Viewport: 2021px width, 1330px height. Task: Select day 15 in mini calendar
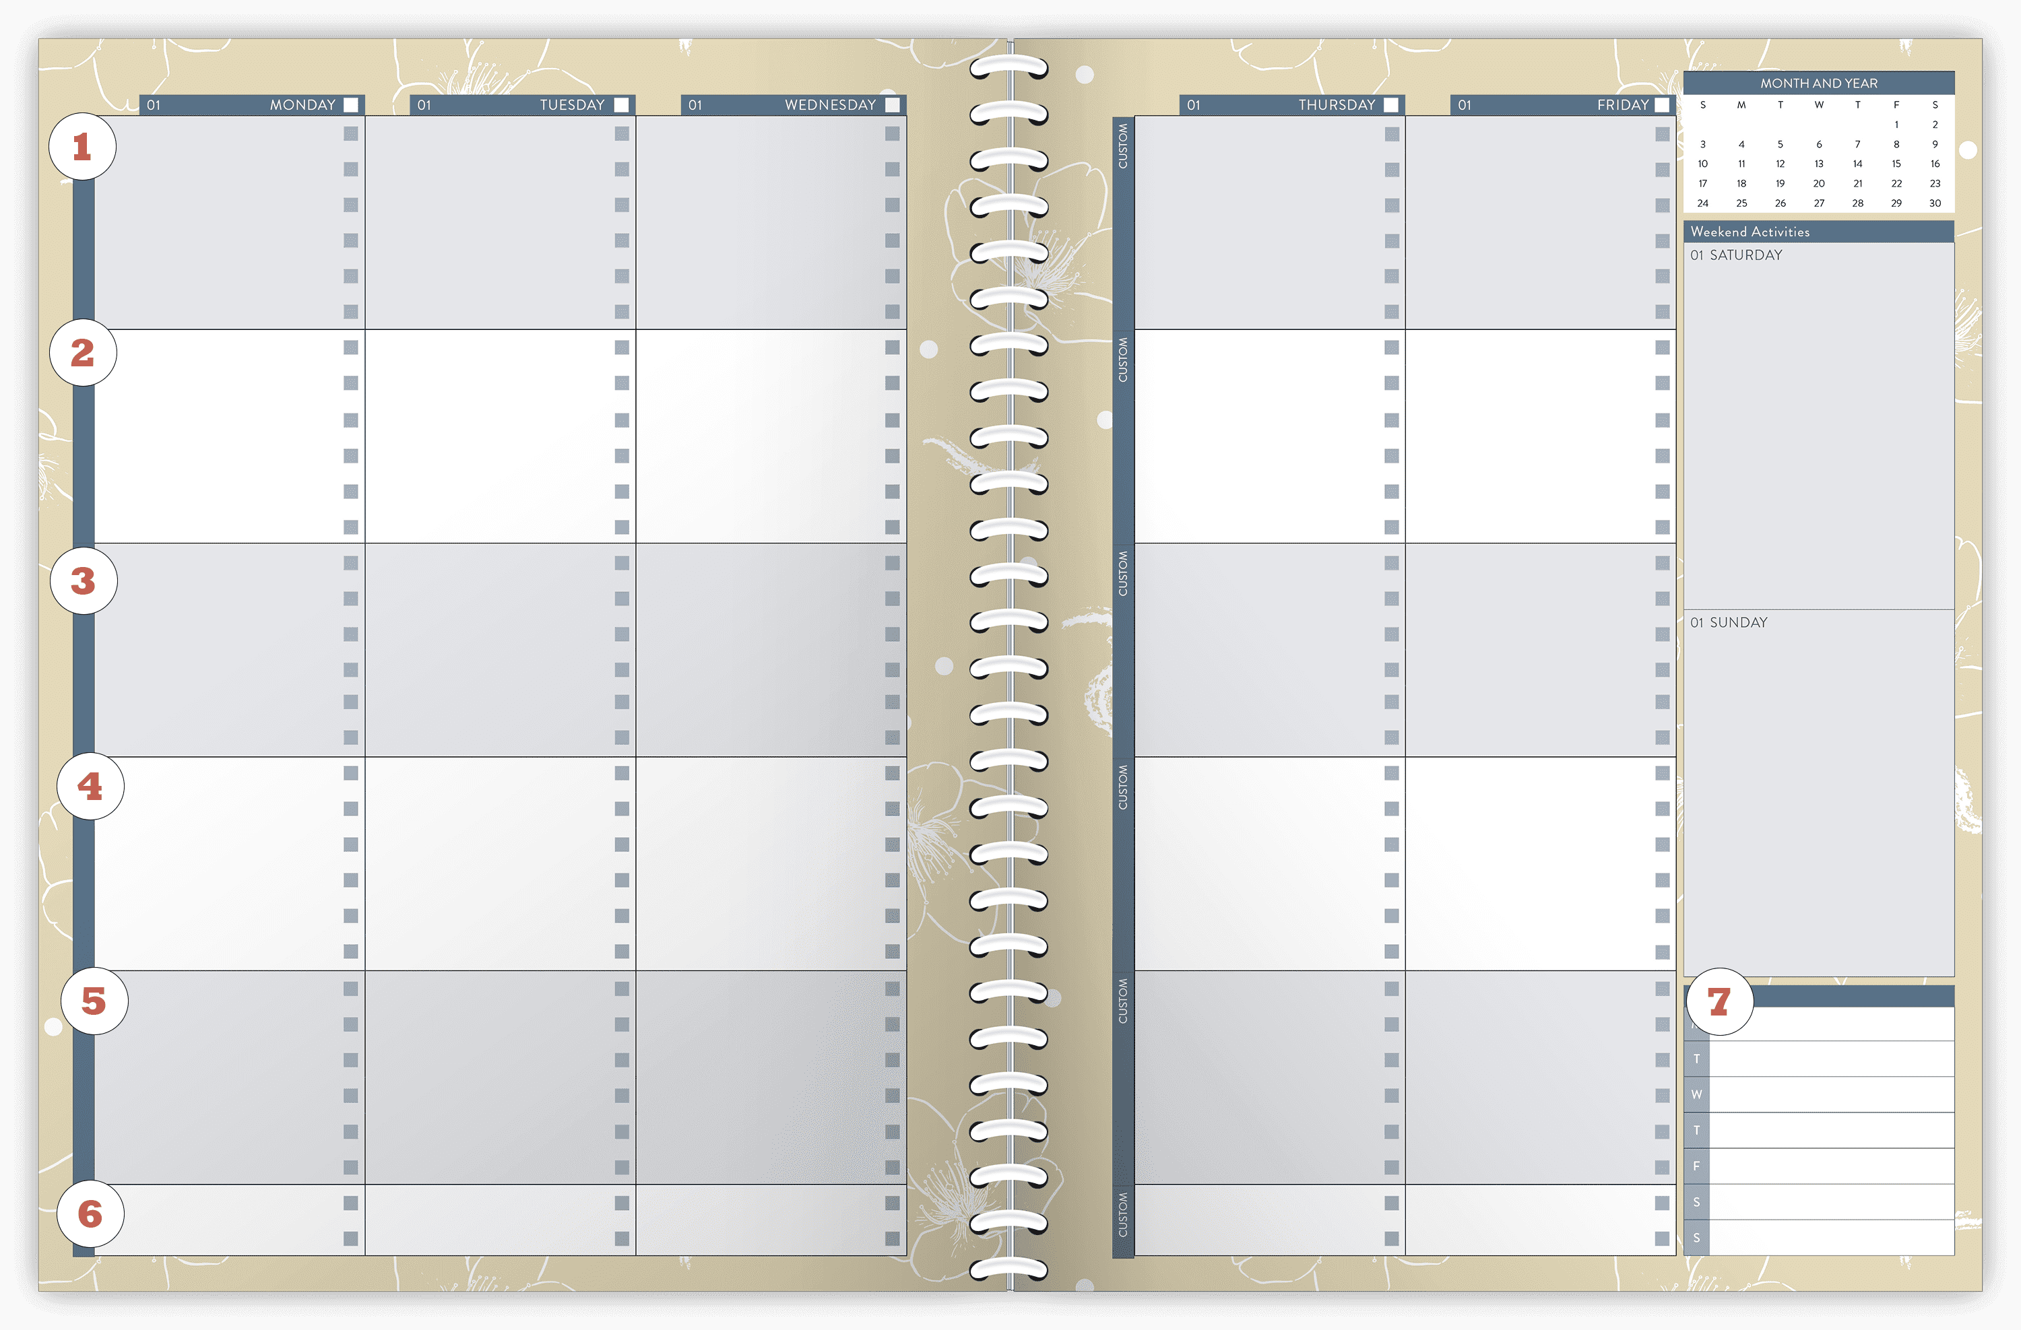click(x=1896, y=164)
